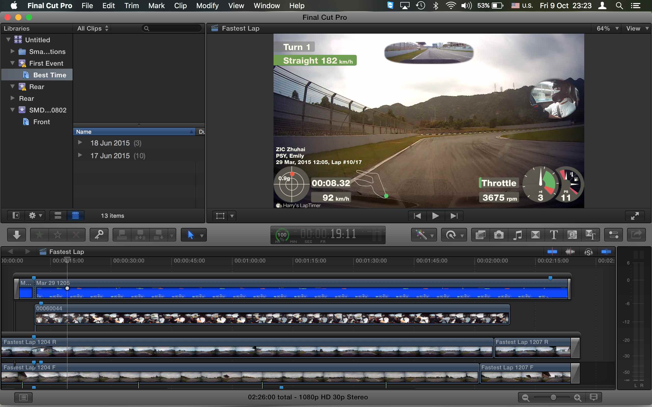The width and height of the screenshot is (652, 407).
Task: Open the Transitions browser
Action: pos(535,235)
